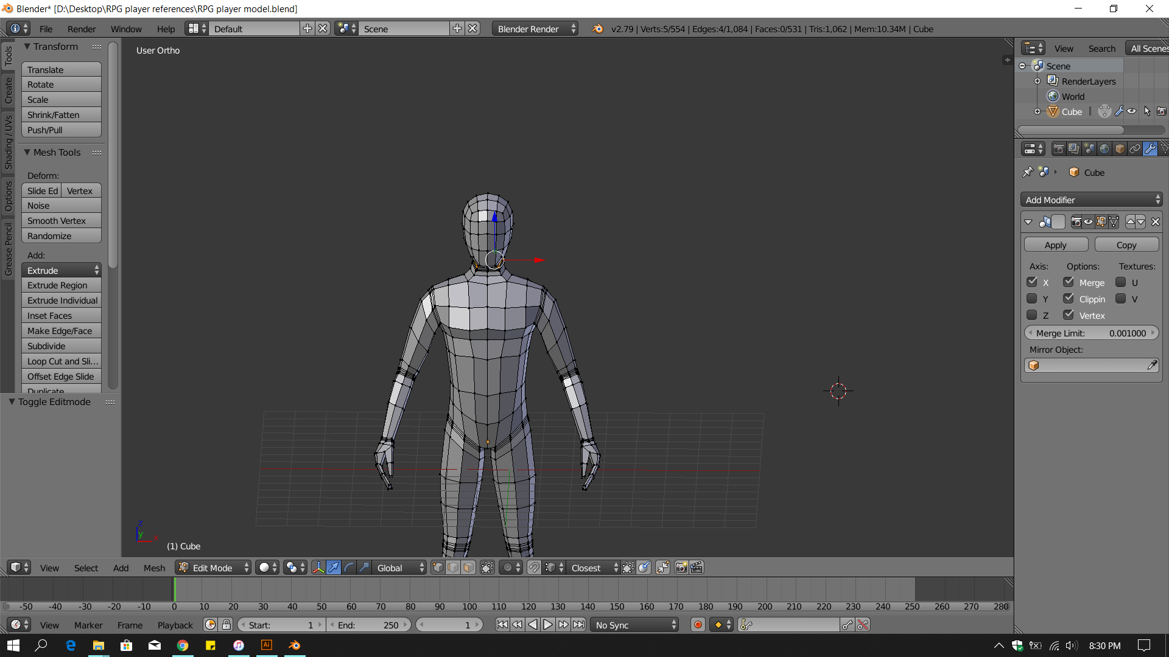Click the Apply modifier button
This screenshot has height=657, width=1169.
(1056, 245)
